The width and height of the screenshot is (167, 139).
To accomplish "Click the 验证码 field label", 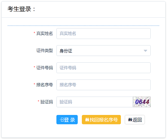I will 46,102.
